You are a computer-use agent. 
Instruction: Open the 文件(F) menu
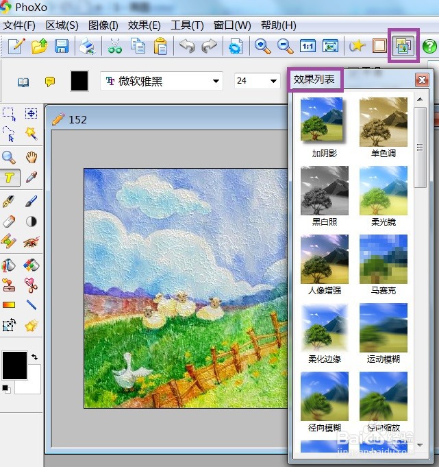coord(19,25)
